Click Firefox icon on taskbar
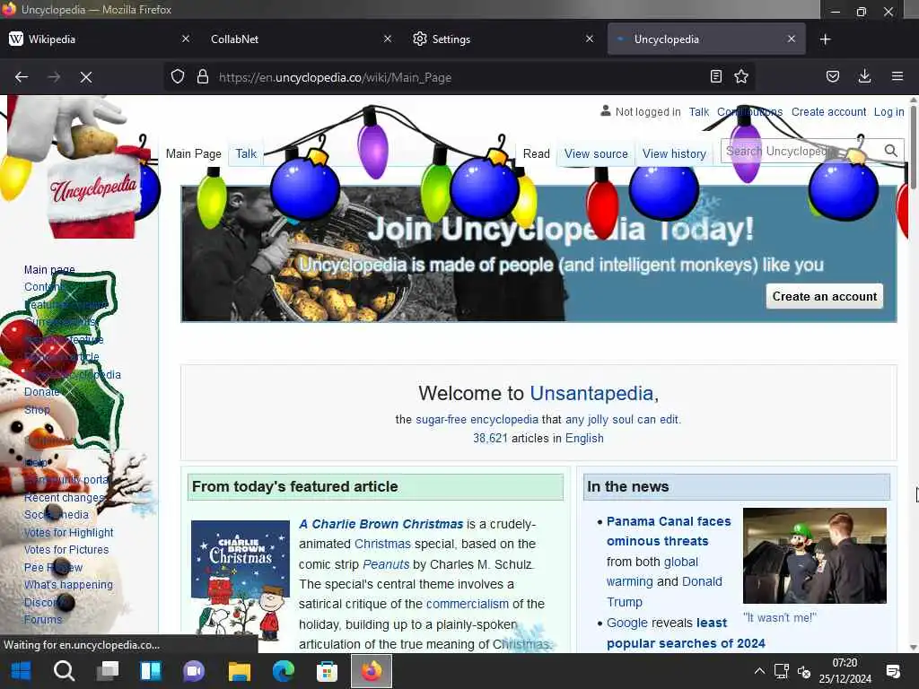The height and width of the screenshot is (689, 919). pos(371,671)
